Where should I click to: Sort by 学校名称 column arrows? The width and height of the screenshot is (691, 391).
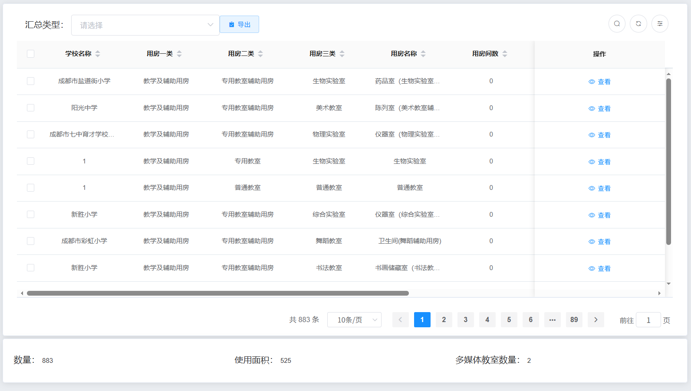98,54
